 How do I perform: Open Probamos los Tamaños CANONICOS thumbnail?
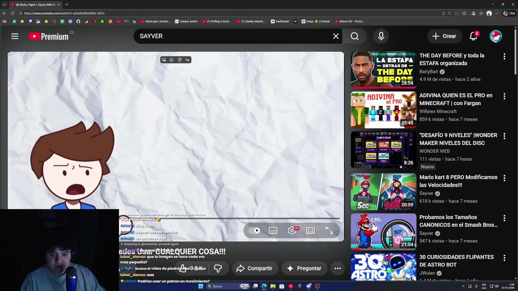click(x=383, y=232)
